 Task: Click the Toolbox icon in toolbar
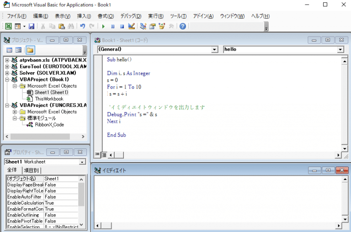click(171, 26)
